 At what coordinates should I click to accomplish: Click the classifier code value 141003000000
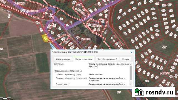95,75
